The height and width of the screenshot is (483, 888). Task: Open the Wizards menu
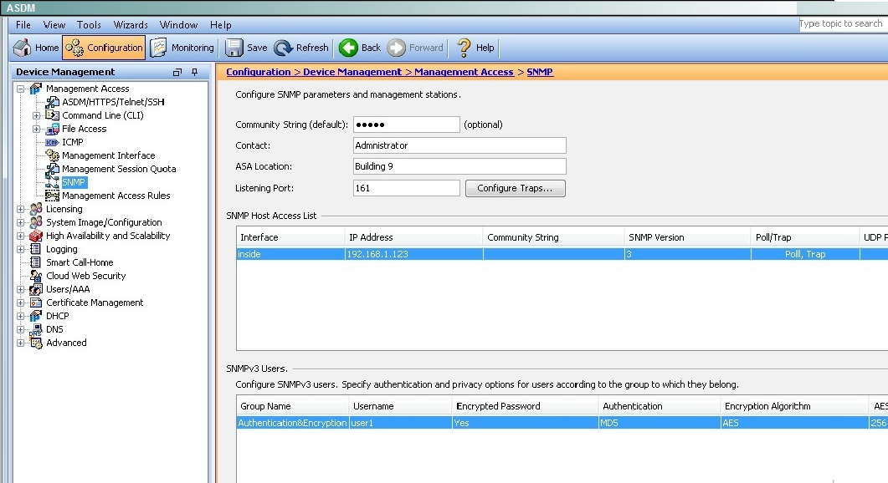point(131,25)
